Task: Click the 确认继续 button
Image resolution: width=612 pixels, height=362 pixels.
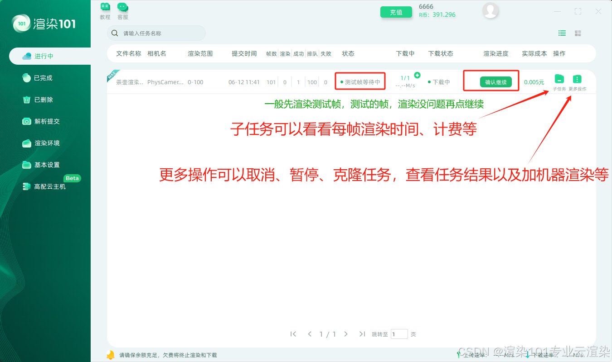Action: tap(495, 82)
